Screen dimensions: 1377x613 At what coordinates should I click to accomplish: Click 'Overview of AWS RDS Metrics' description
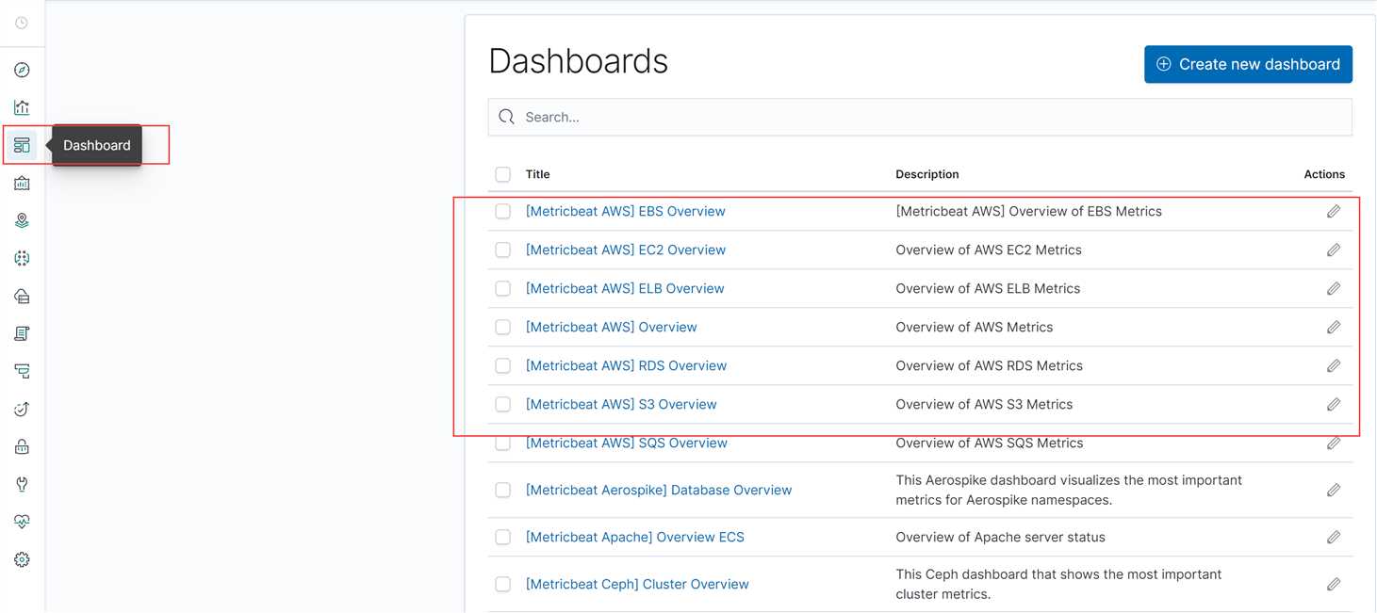click(x=989, y=366)
